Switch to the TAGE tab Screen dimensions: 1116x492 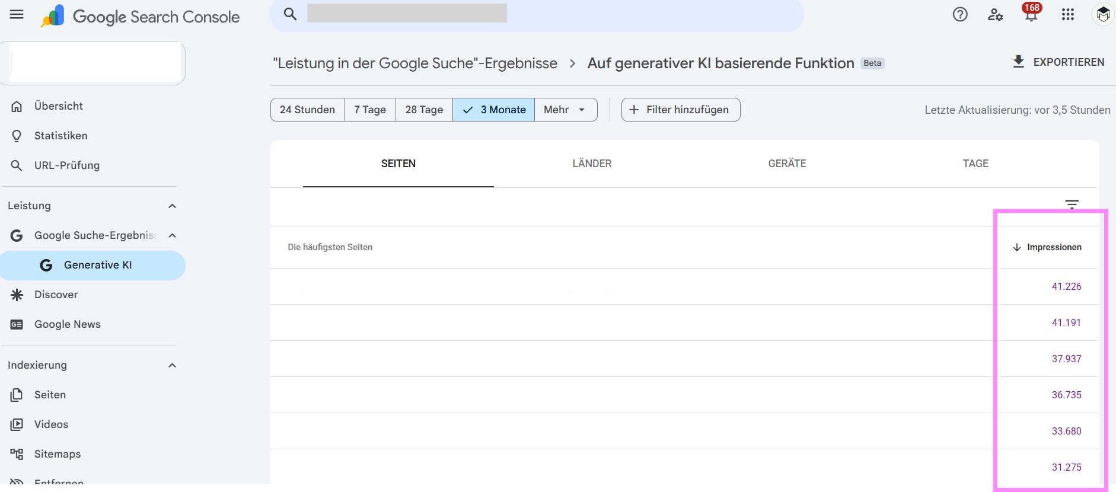(975, 164)
